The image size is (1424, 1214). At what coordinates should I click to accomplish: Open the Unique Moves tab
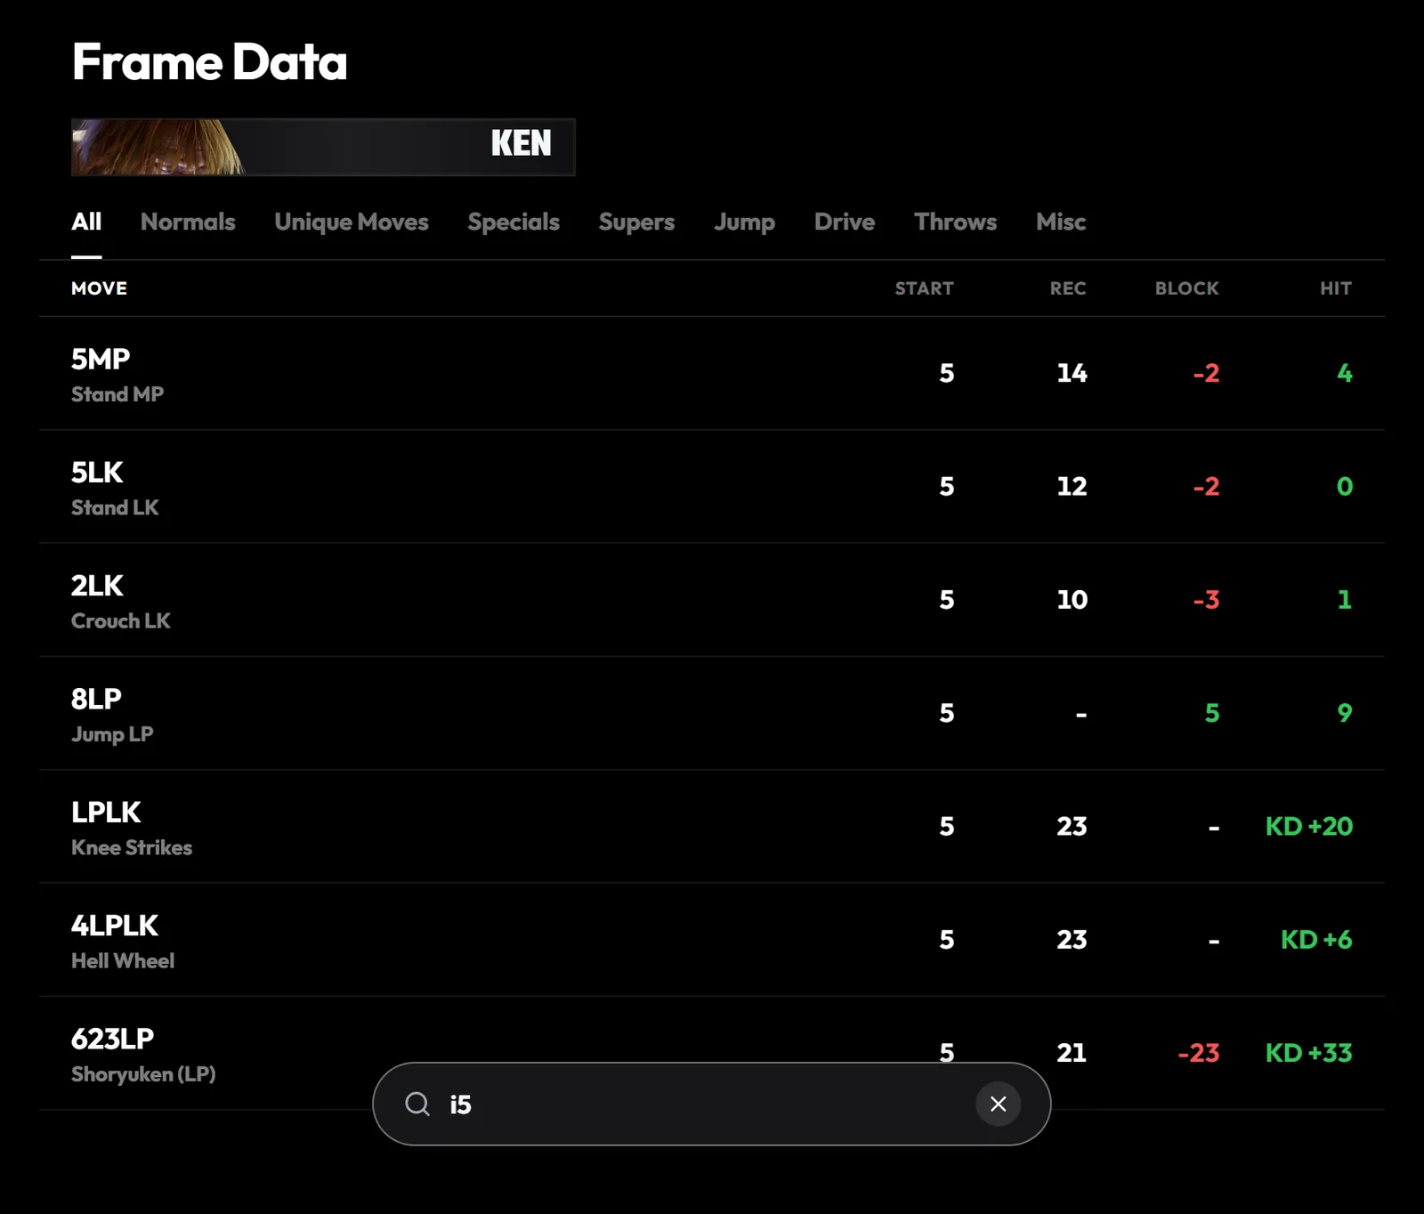352,222
